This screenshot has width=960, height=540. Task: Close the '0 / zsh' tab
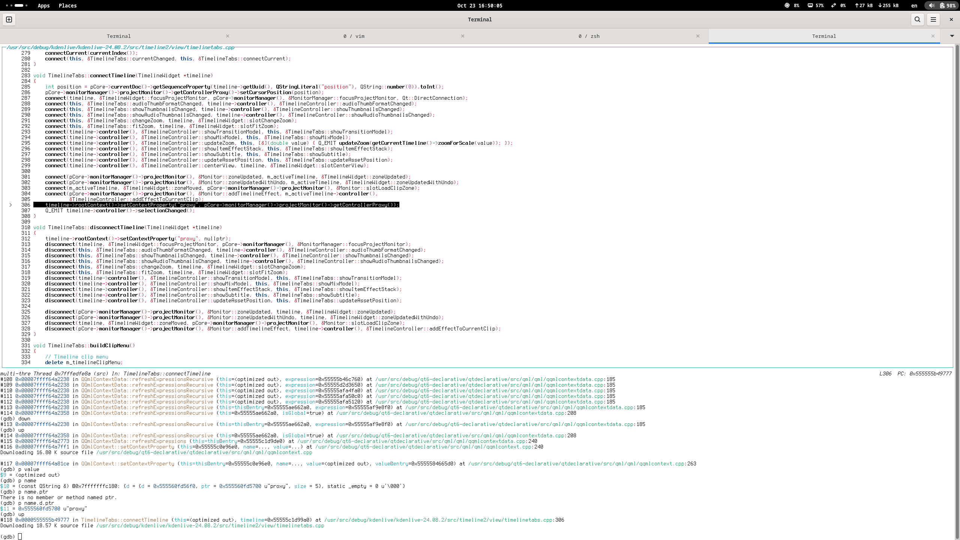click(x=698, y=36)
